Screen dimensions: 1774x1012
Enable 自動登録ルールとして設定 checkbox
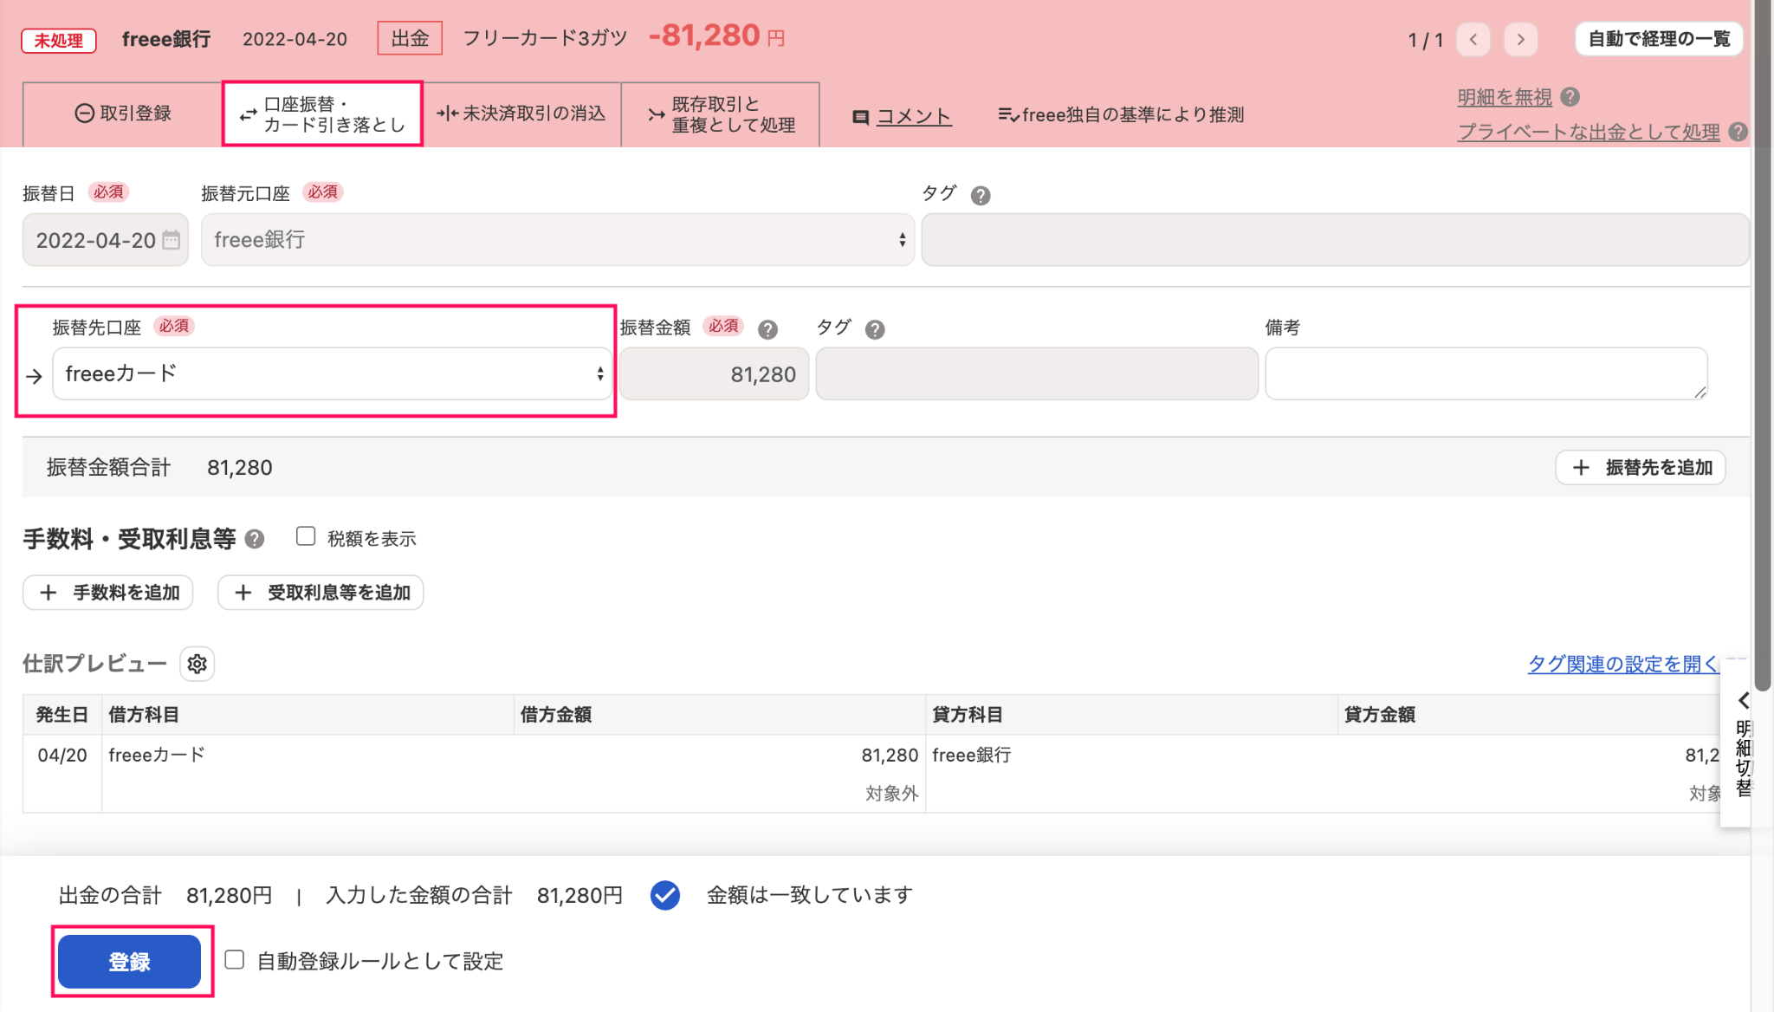(234, 959)
